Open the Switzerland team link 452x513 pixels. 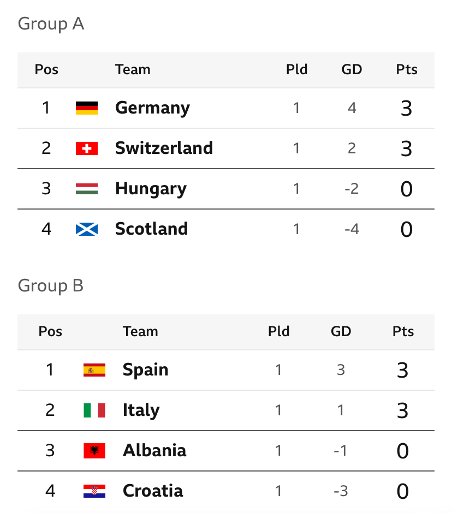point(164,148)
